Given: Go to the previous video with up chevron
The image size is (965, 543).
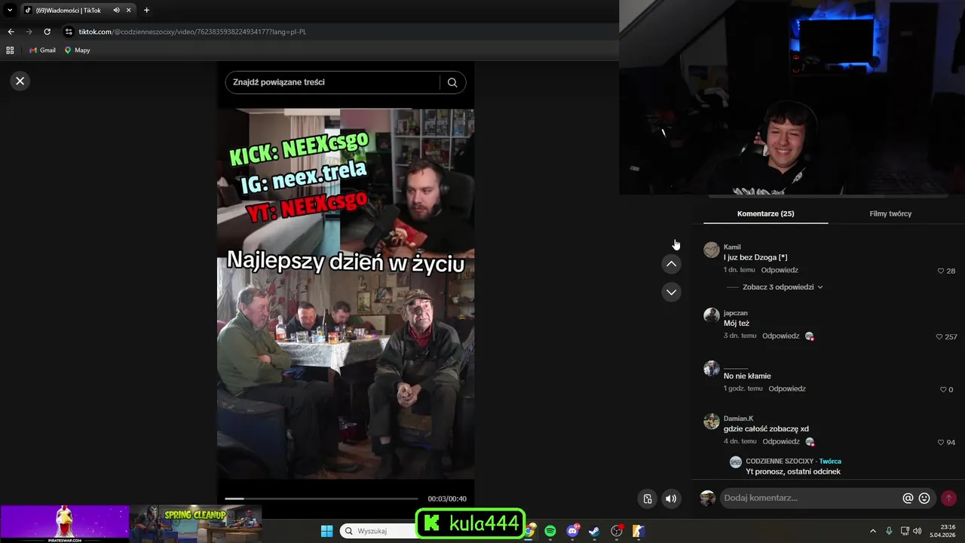Looking at the screenshot, I should (x=671, y=264).
